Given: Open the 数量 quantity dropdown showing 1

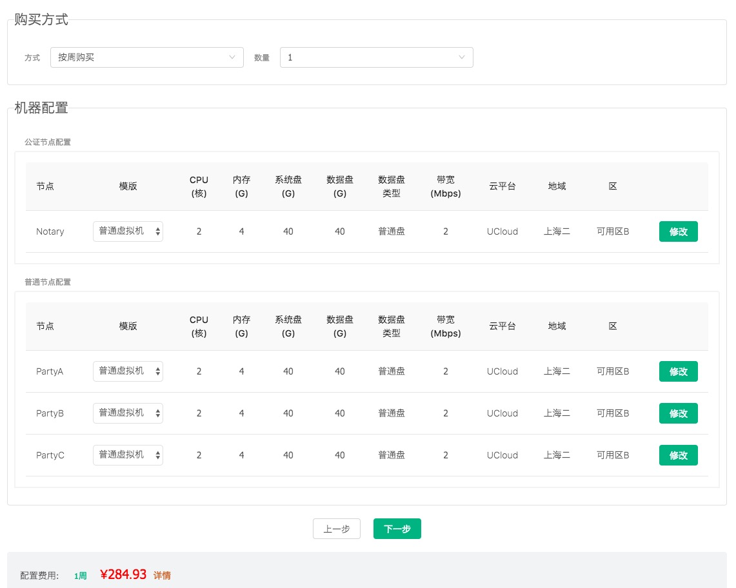Looking at the screenshot, I should [377, 57].
